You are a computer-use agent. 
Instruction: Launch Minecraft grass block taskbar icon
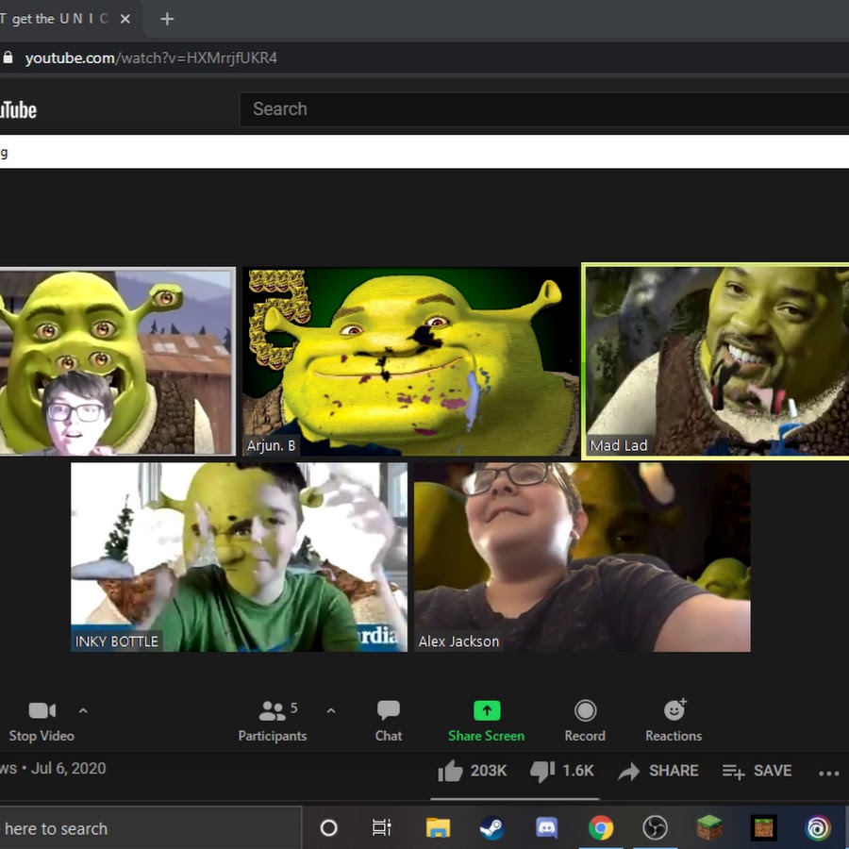(x=709, y=828)
